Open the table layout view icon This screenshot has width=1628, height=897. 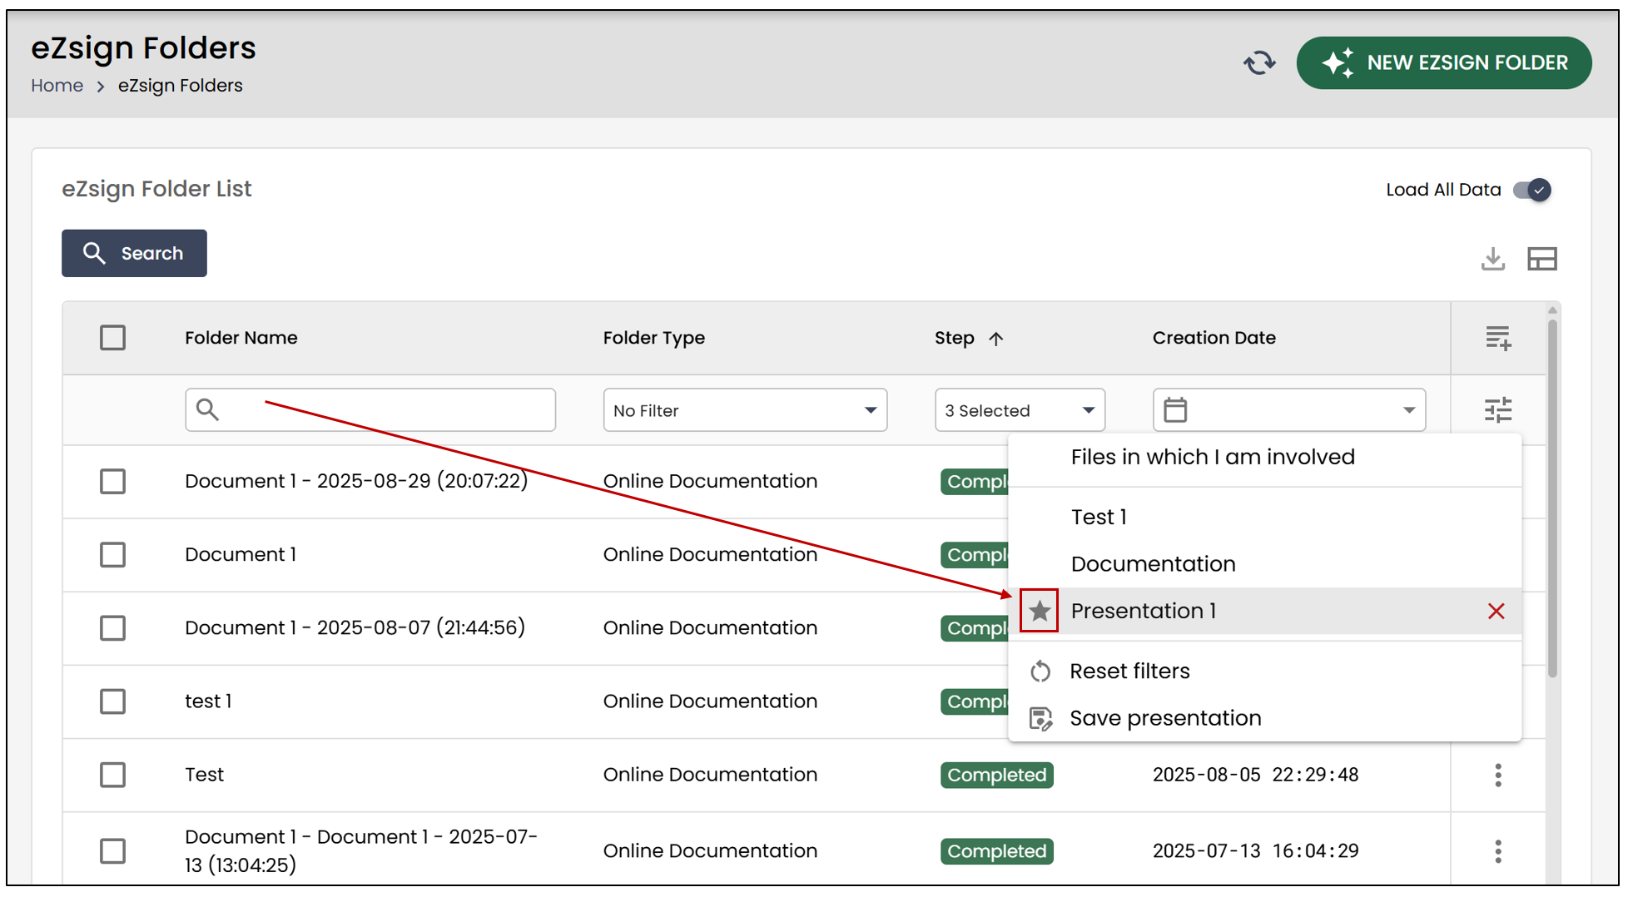pyautogui.click(x=1542, y=259)
